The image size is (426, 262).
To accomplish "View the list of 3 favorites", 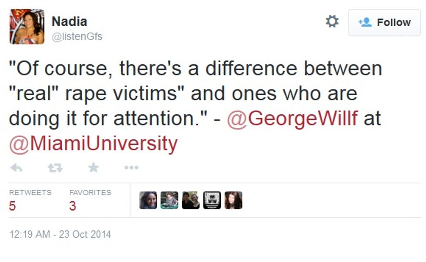I will click(90, 200).
